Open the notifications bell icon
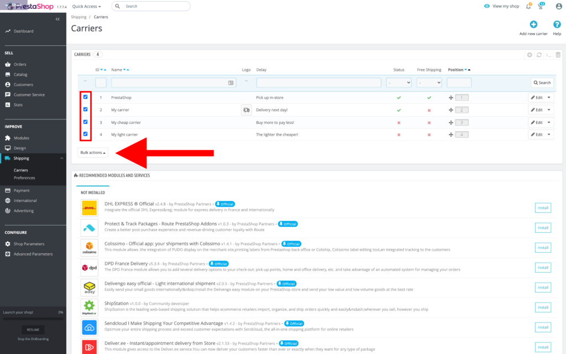566x354 pixels. 528,6
